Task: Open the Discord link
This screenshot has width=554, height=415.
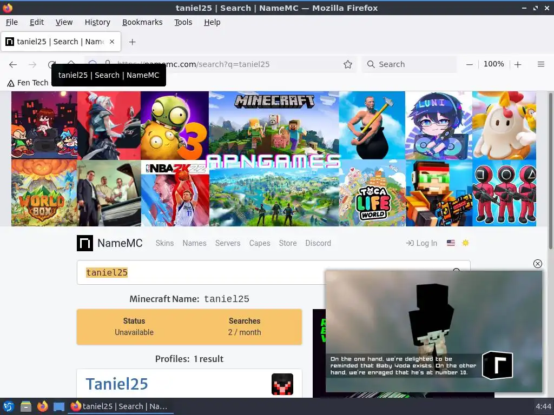Action: pyautogui.click(x=318, y=243)
